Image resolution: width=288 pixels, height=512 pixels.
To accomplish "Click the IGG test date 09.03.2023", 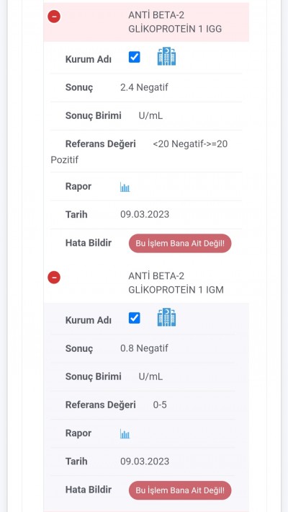I will click(145, 214).
